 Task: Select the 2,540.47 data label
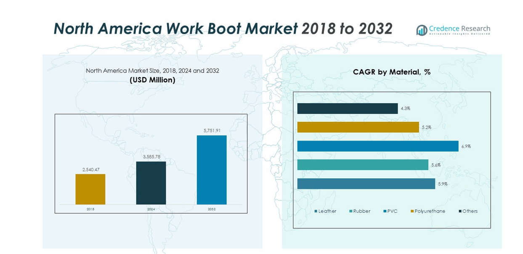pos(90,170)
